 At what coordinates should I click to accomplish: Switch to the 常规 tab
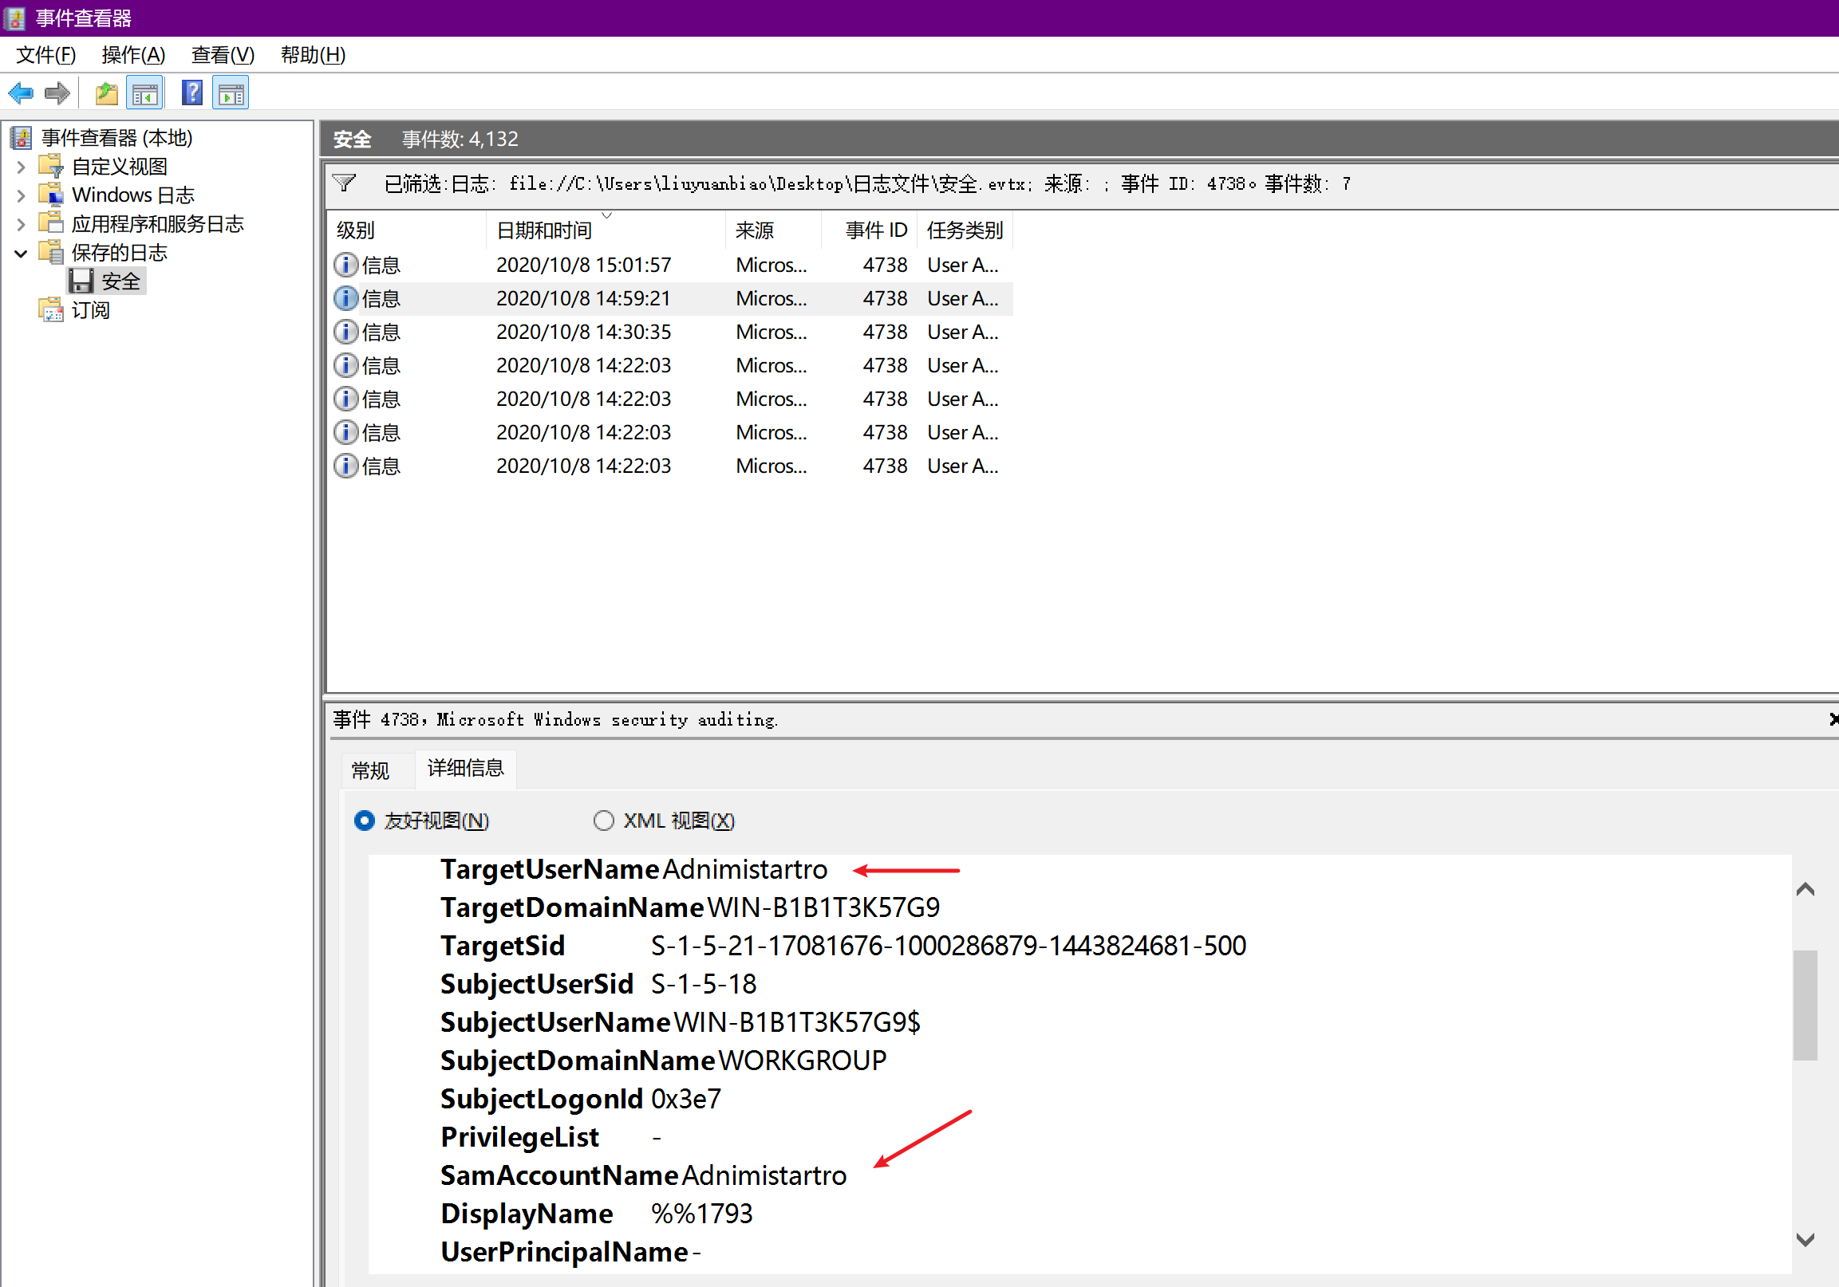coord(370,770)
